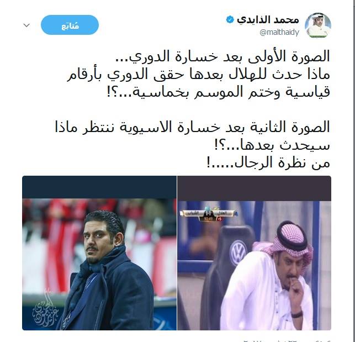Open the photo of man in navy coat
Image resolution: width=355 pixels, height=342 pixels.
point(99,252)
